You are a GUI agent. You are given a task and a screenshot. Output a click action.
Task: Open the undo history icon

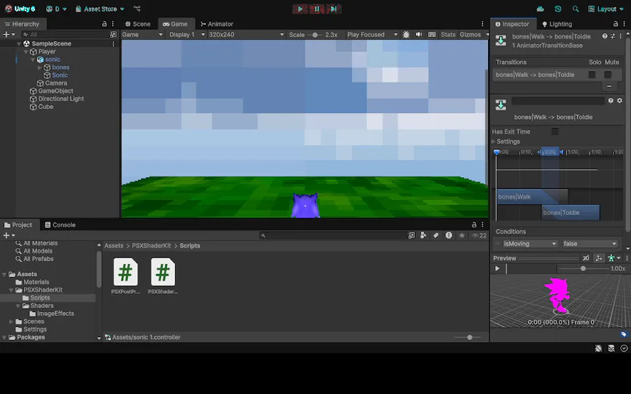558,9
